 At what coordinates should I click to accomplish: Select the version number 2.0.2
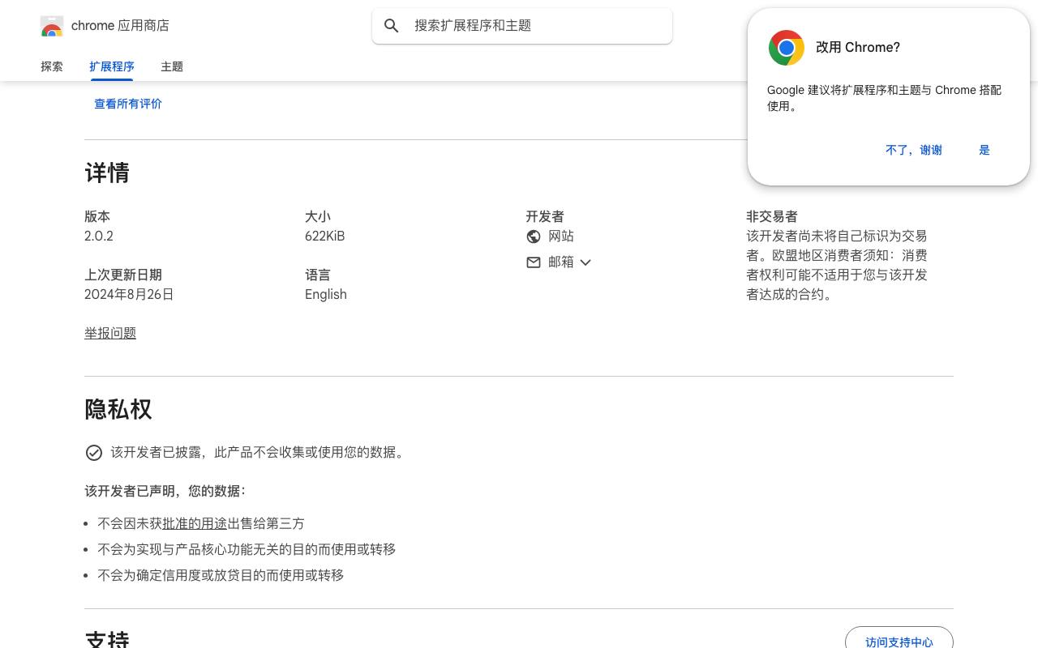[x=99, y=237]
